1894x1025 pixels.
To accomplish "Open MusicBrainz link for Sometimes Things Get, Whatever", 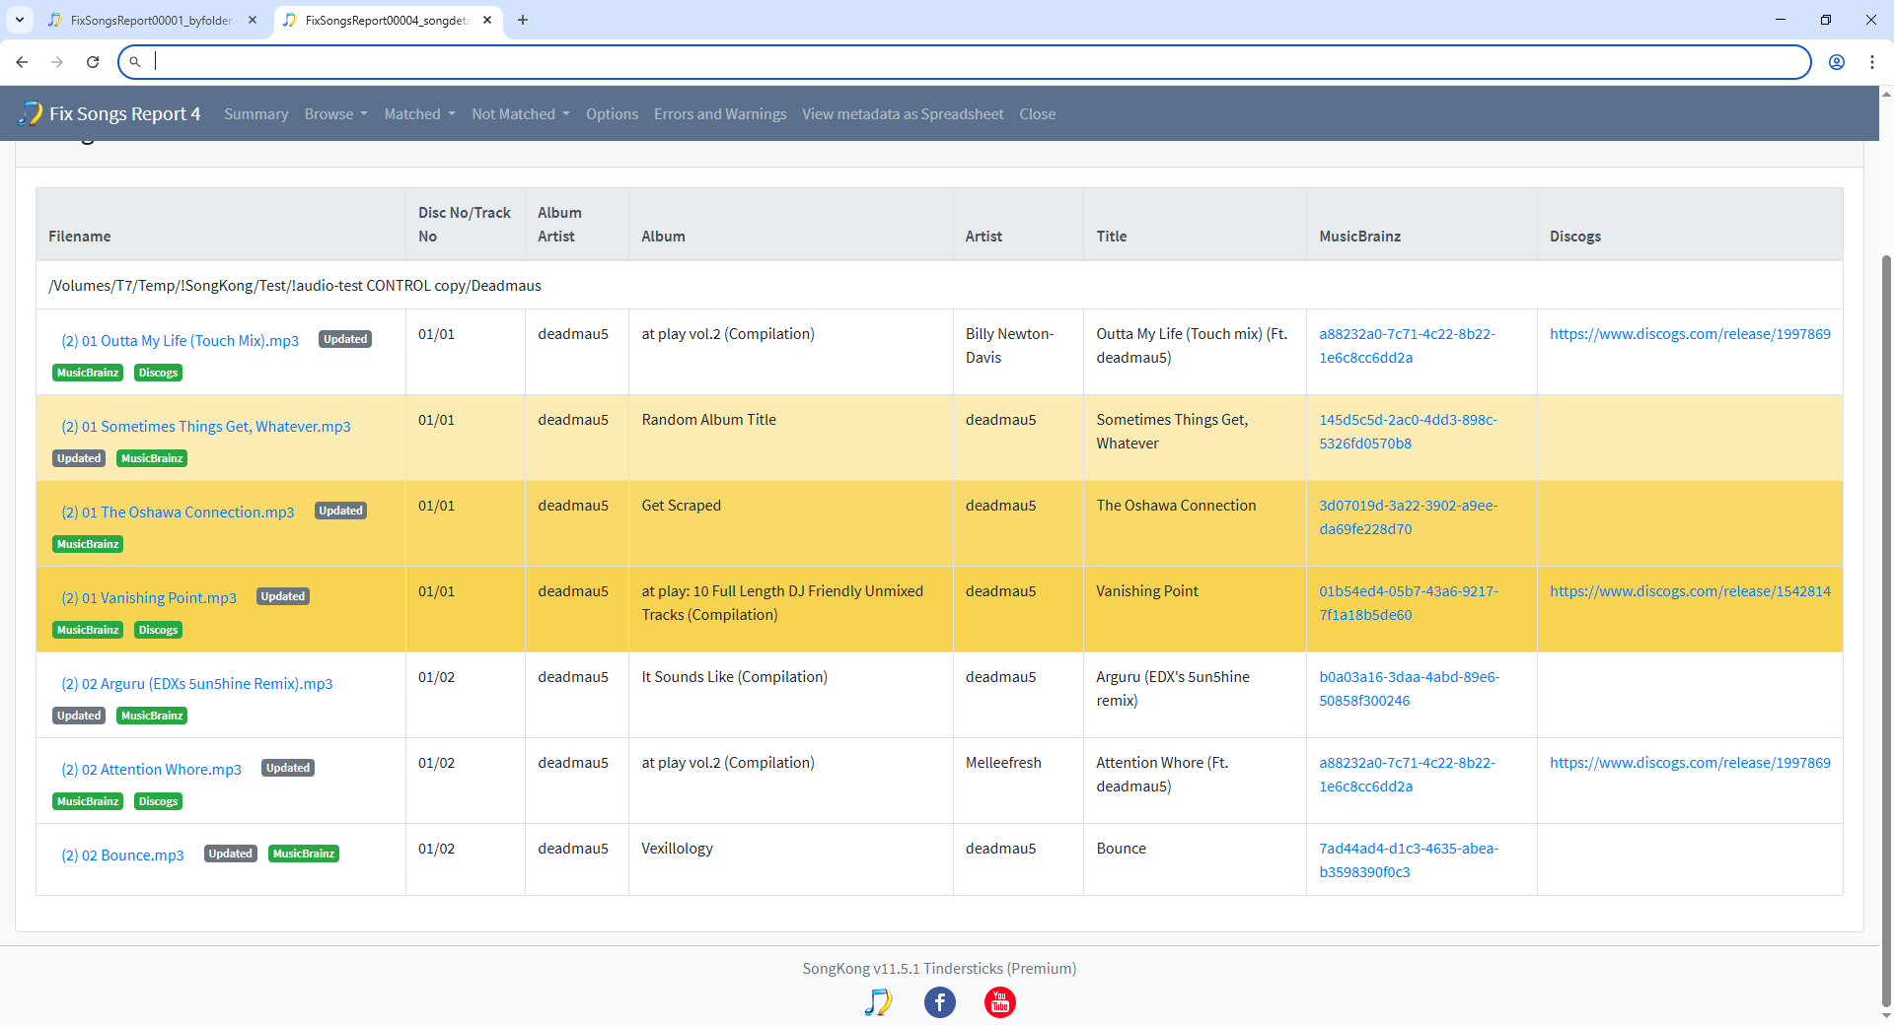I will [1408, 432].
